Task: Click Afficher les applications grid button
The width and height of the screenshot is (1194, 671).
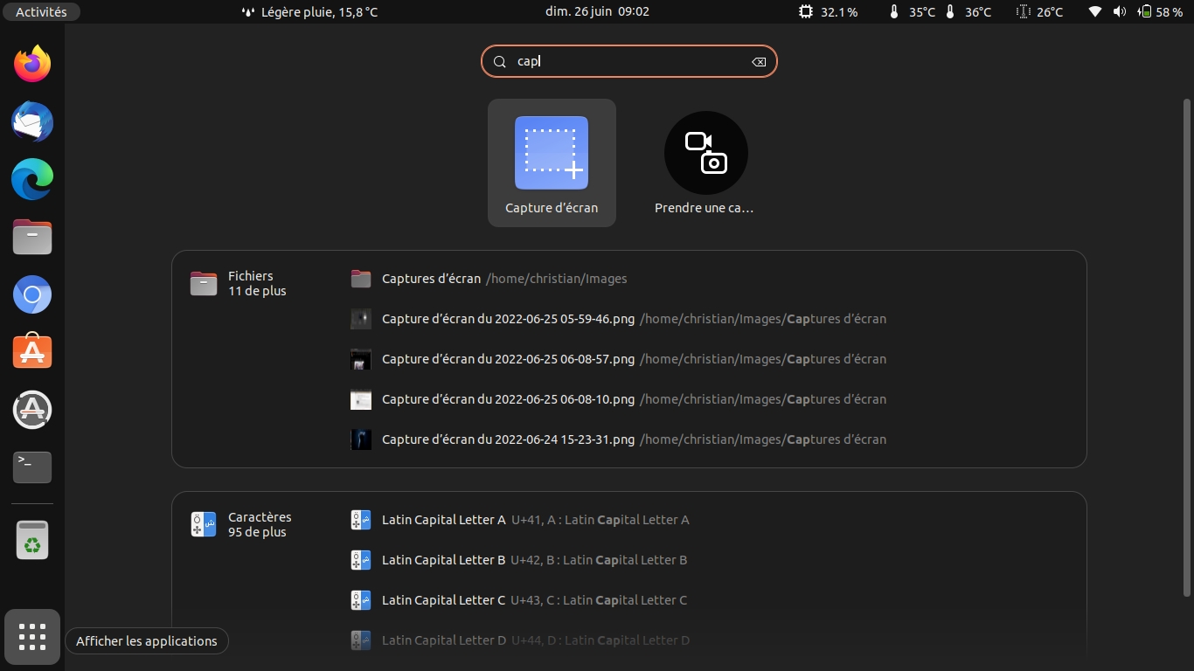Action: [x=32, y=637]
